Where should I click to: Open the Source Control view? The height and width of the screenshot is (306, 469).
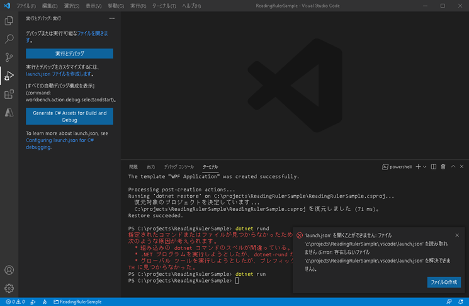(x=9, y=57)
